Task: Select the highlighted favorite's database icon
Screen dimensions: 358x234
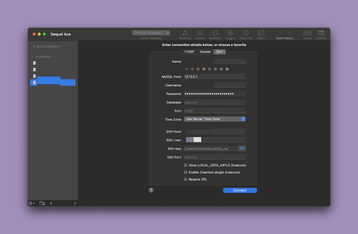Action: pyautogui.click(x=35, y=82)
